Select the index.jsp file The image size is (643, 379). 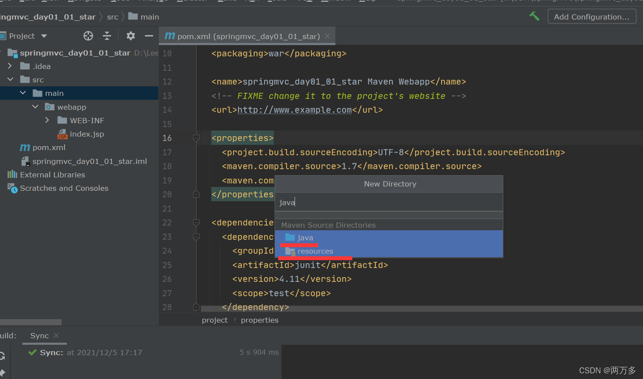point(87,134)
